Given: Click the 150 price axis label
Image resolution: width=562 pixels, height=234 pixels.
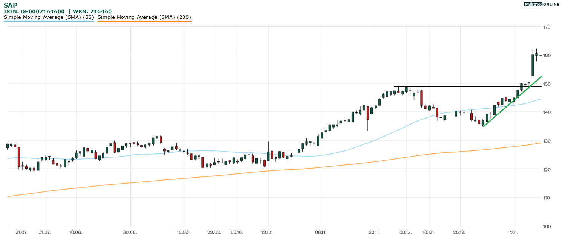Looking at the screenshot, I should (547, 84).
